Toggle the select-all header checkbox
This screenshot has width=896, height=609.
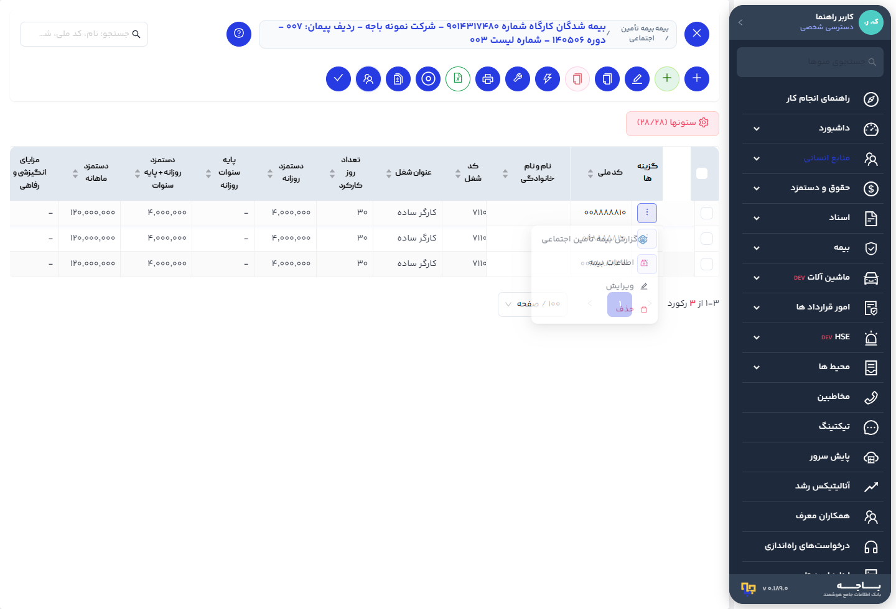pyautogui.click(x=702, y=173)
